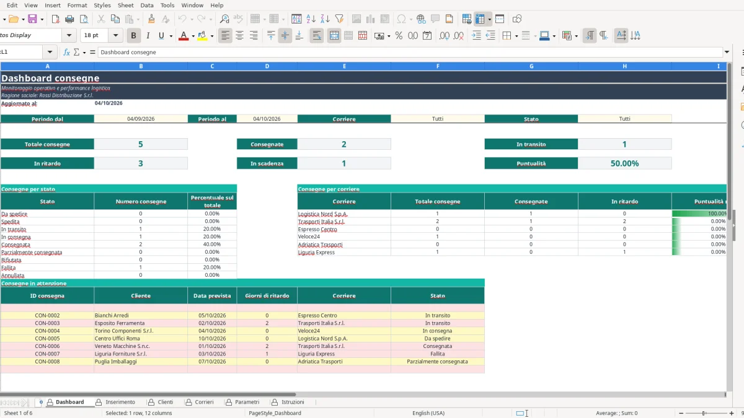Open the Format menu

pos(77,5)
